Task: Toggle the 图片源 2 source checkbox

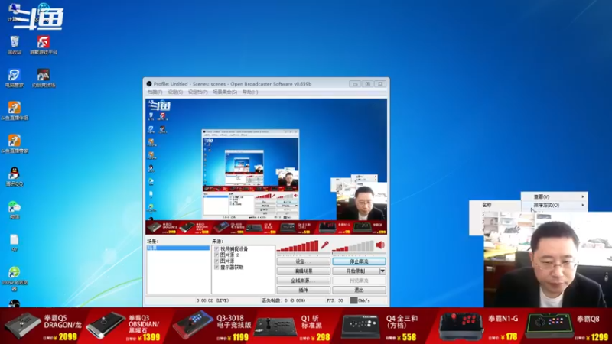Action: click(x=216, y=255)
